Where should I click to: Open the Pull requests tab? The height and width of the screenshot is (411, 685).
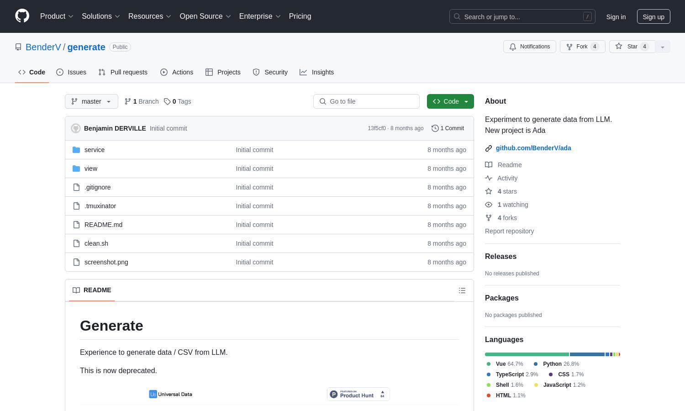[123, 72]
